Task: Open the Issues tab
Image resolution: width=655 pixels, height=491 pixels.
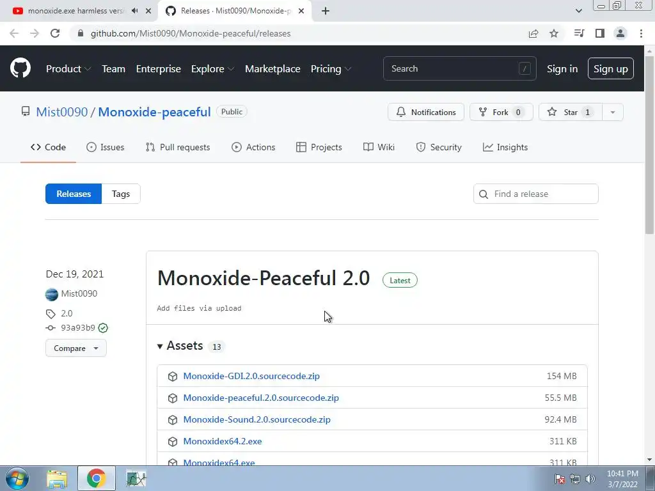Action: (x=106, y=147)
